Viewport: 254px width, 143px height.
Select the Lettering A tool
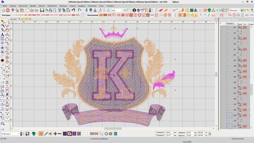[2, 35]
